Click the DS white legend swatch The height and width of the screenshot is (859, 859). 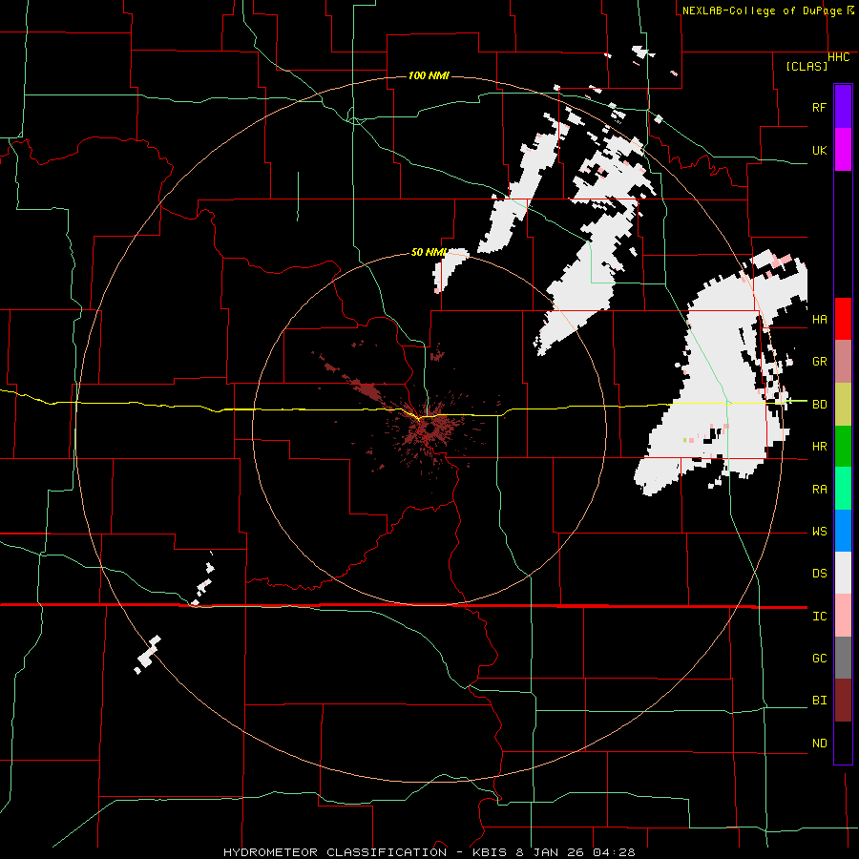tap(843, 573)
